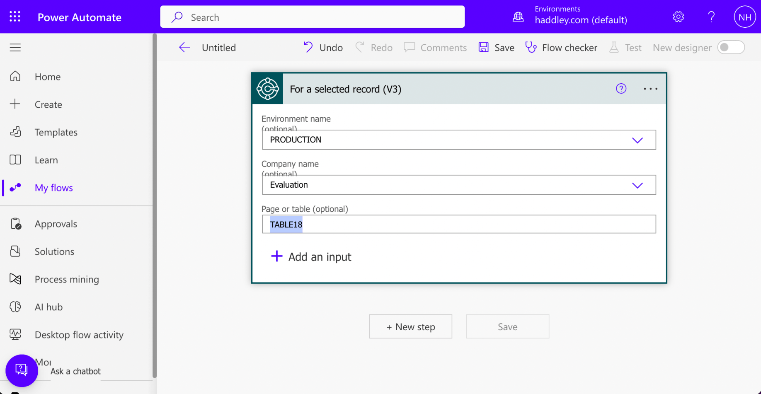The width and height of the screenshot is (761, 394).
Task: Open the app launcher waffle icon
Action: coord(15,17)
